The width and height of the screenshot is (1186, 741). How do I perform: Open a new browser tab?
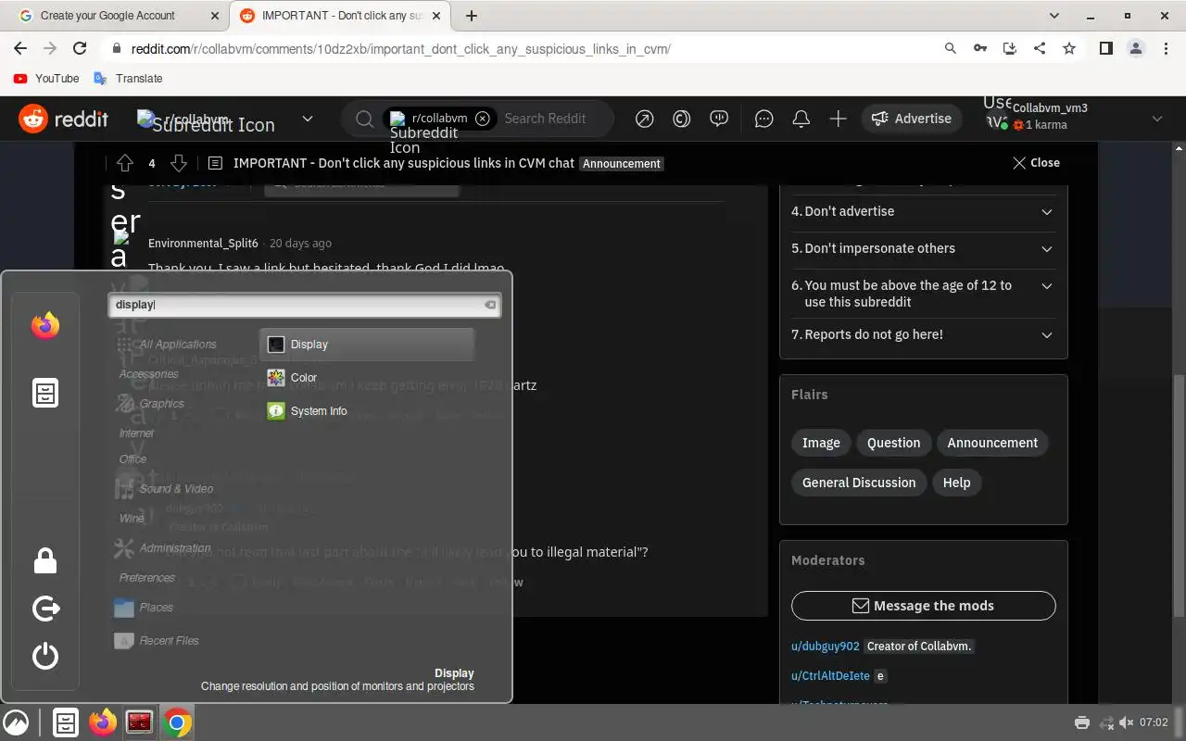[x=472, y=16]
